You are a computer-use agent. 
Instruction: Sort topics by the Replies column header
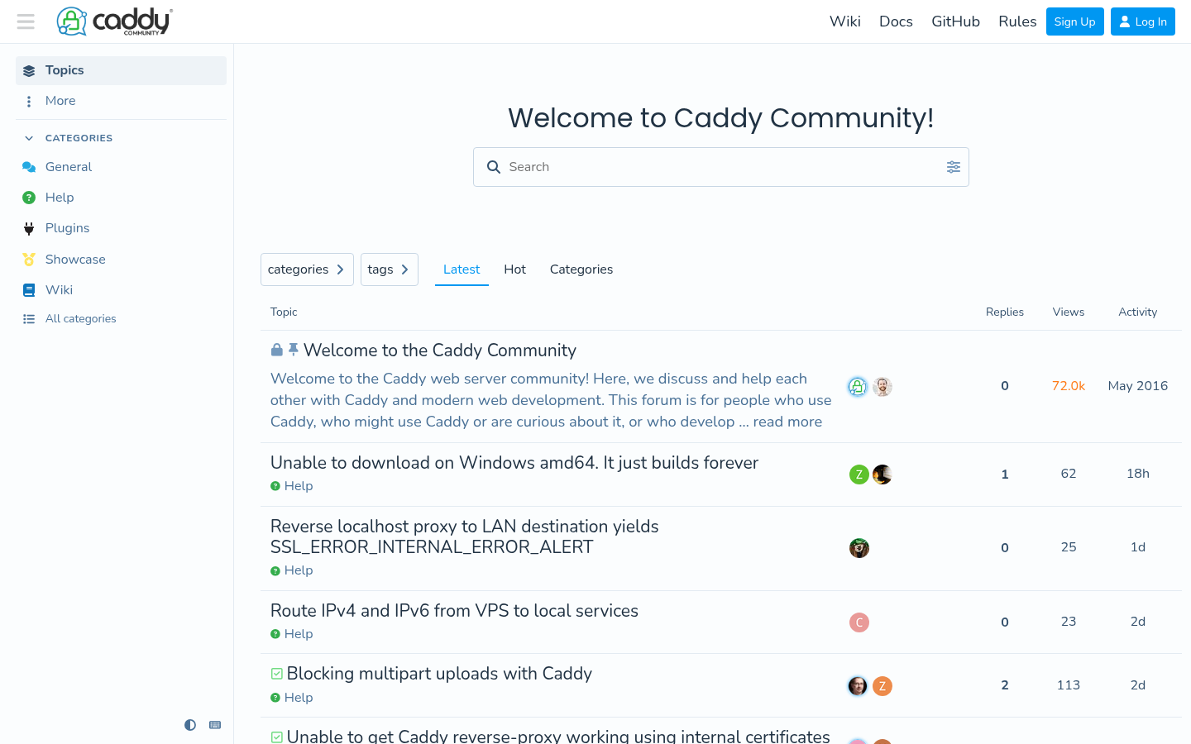(1005, 312)
